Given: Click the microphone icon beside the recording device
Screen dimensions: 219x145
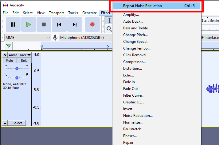Looking at the screenshot, I should (55, 38).
